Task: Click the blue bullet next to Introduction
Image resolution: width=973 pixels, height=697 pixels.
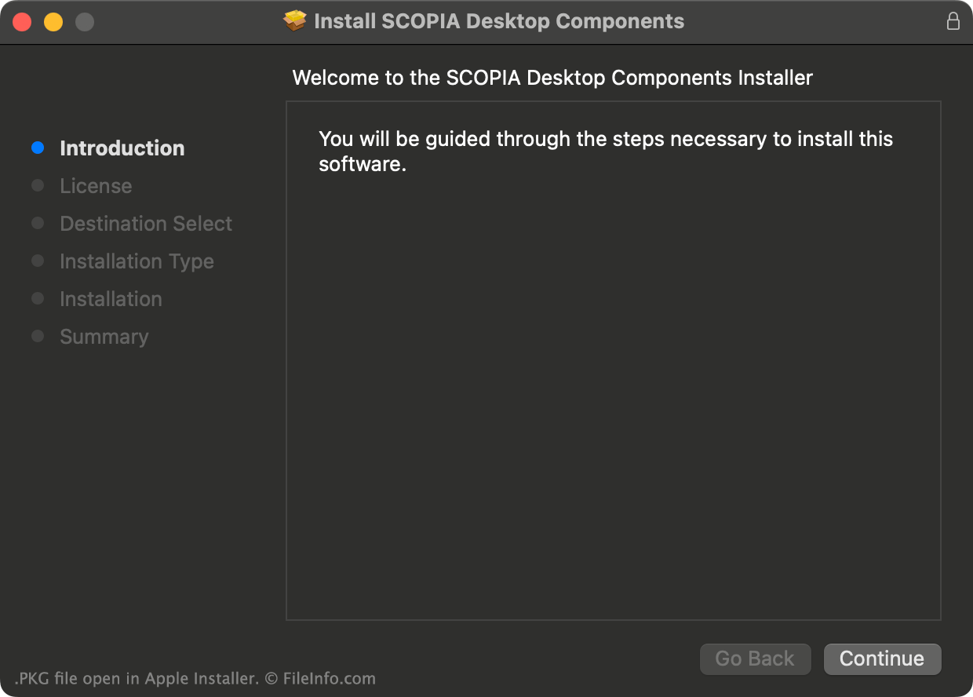Action: tap(38, 148)
